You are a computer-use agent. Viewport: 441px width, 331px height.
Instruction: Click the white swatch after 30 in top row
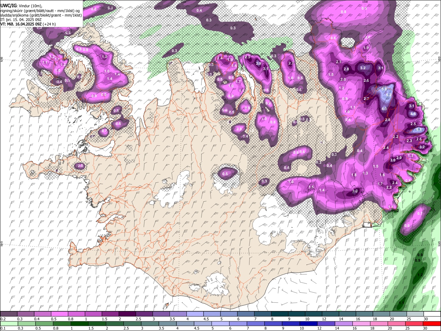click(x=432, y=314)
